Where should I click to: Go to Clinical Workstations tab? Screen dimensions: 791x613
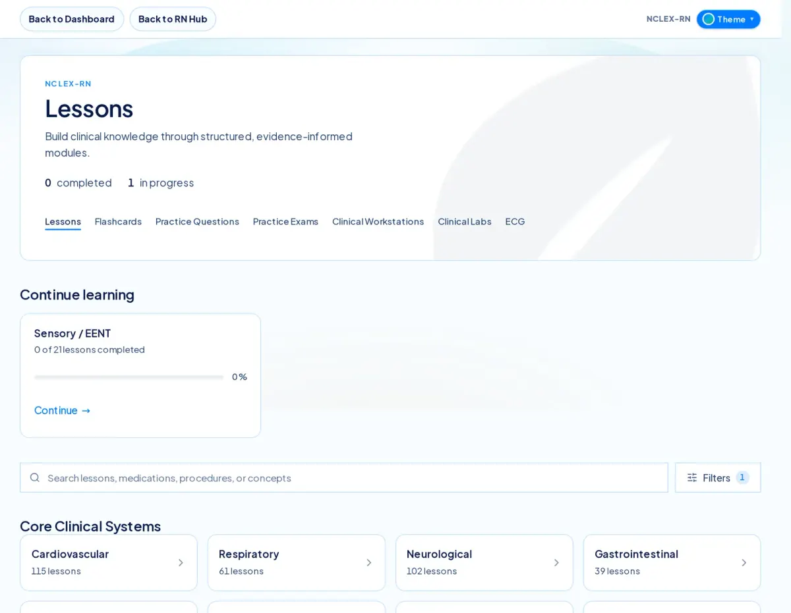point(378,221)
